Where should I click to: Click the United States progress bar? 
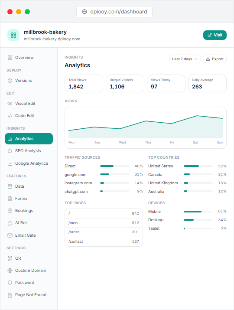click(198, 166)
